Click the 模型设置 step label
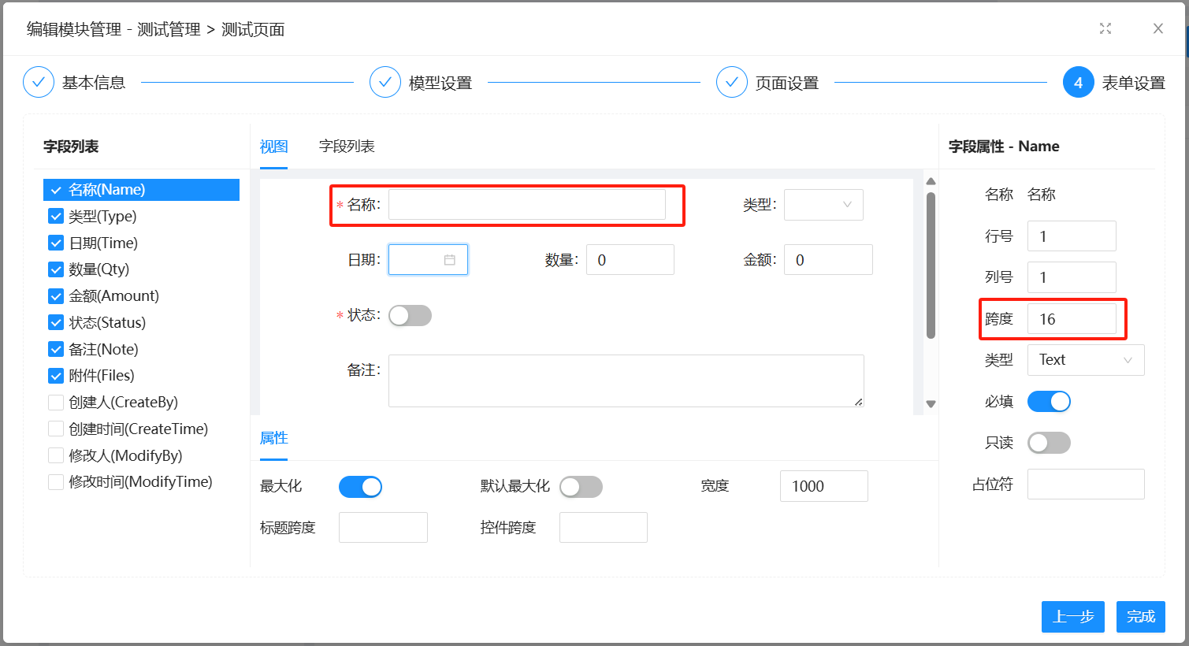The height and width of the screenshot is (646, 1189). [440, 83]
